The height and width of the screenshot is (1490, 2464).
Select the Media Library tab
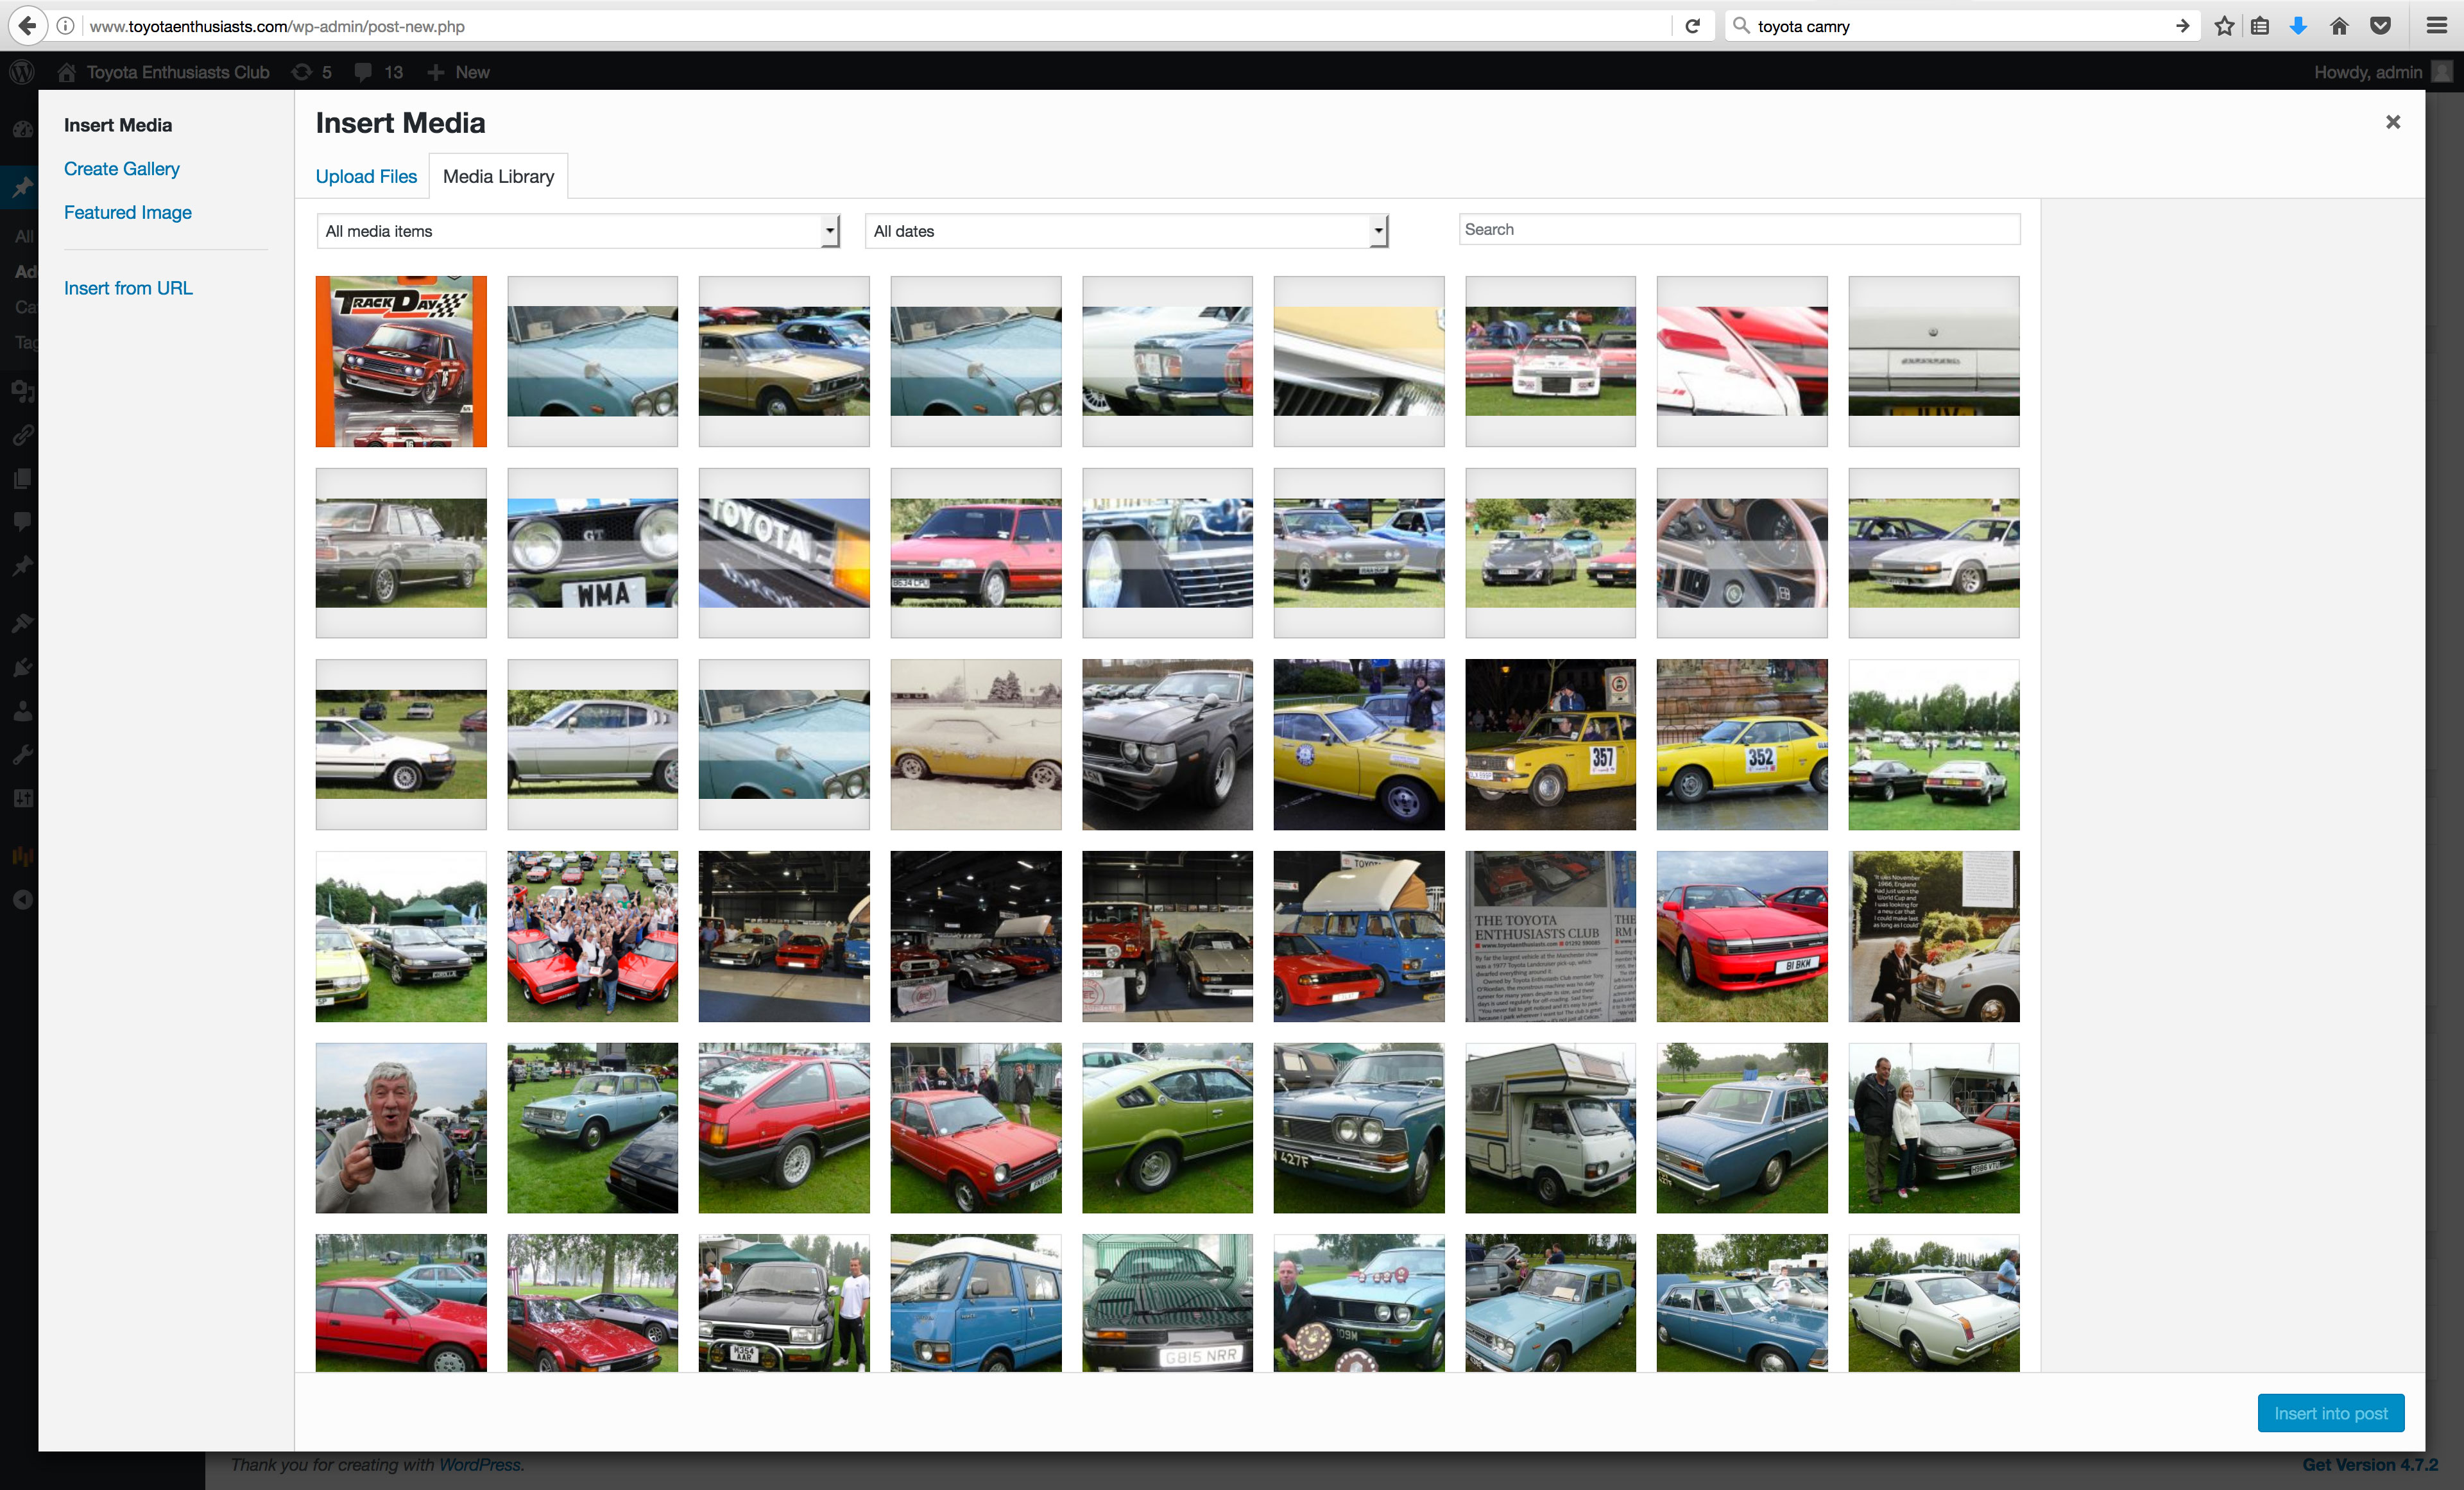(x=498, y=176)
